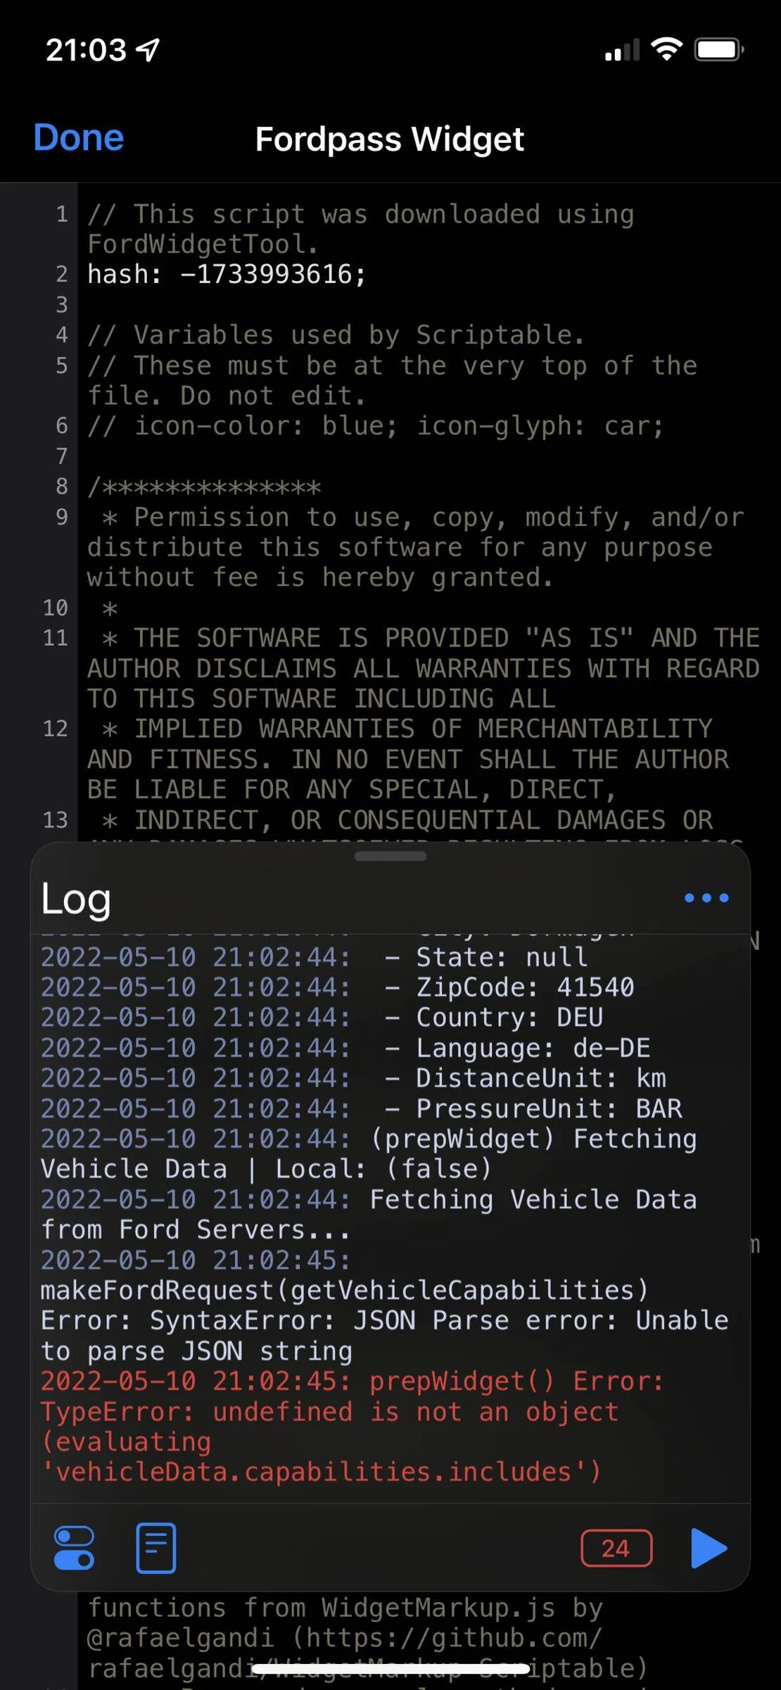The height and width of the screenshot is (1690, 781).
Task: Tap the '/**************' comment line
Action: [x=204, y=487]
